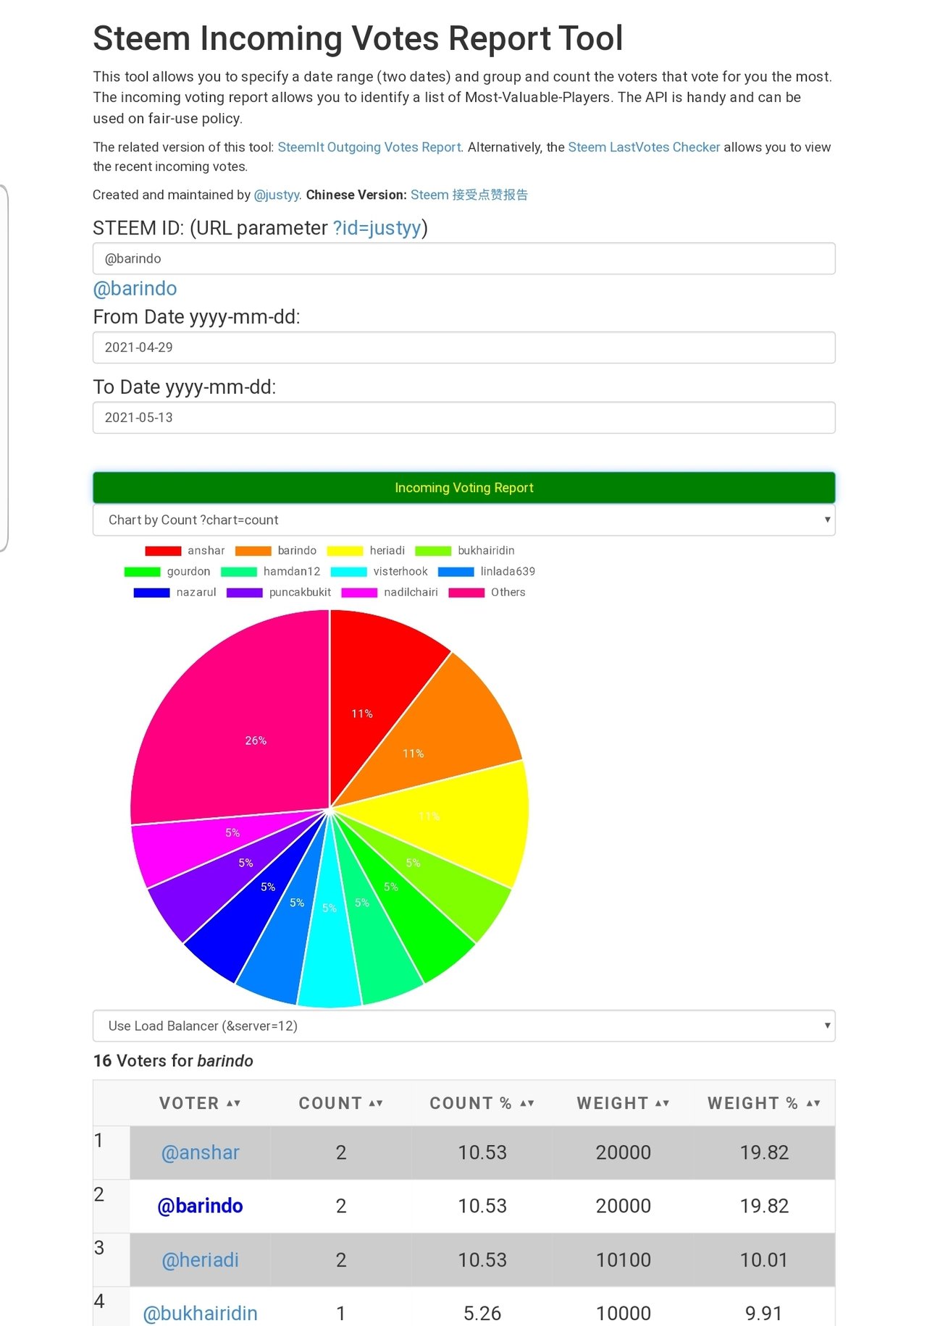927x1326 pixels.
Task: Click the STEEM ID input field
Action: [x=463, y=258]
